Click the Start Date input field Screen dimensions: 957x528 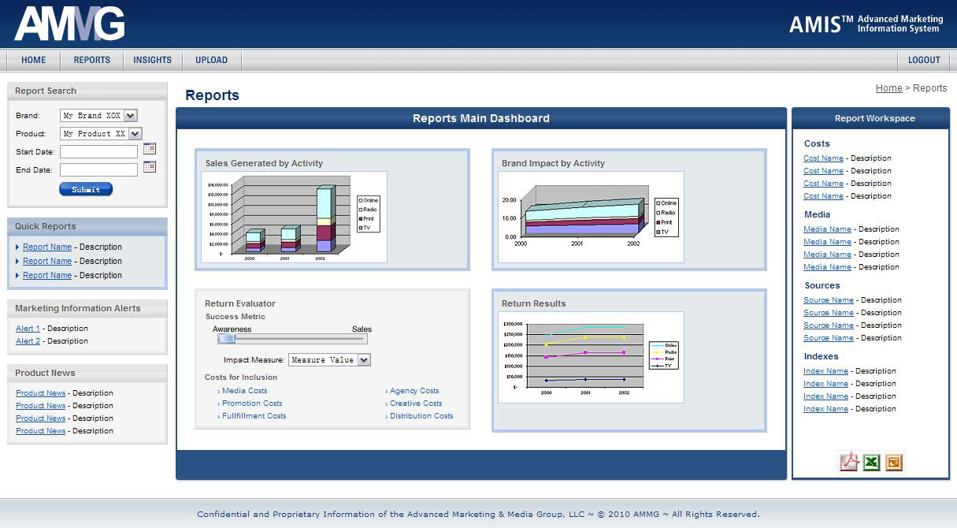click(x=98, y=151)
